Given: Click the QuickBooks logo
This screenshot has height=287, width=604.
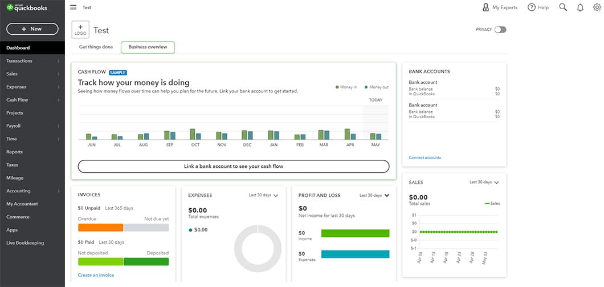Looking at the screenshot, I should [27, 7].
